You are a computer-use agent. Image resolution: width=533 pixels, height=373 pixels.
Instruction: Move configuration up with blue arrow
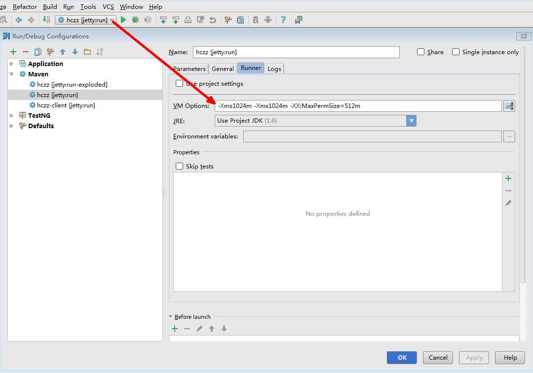point(63,52)
